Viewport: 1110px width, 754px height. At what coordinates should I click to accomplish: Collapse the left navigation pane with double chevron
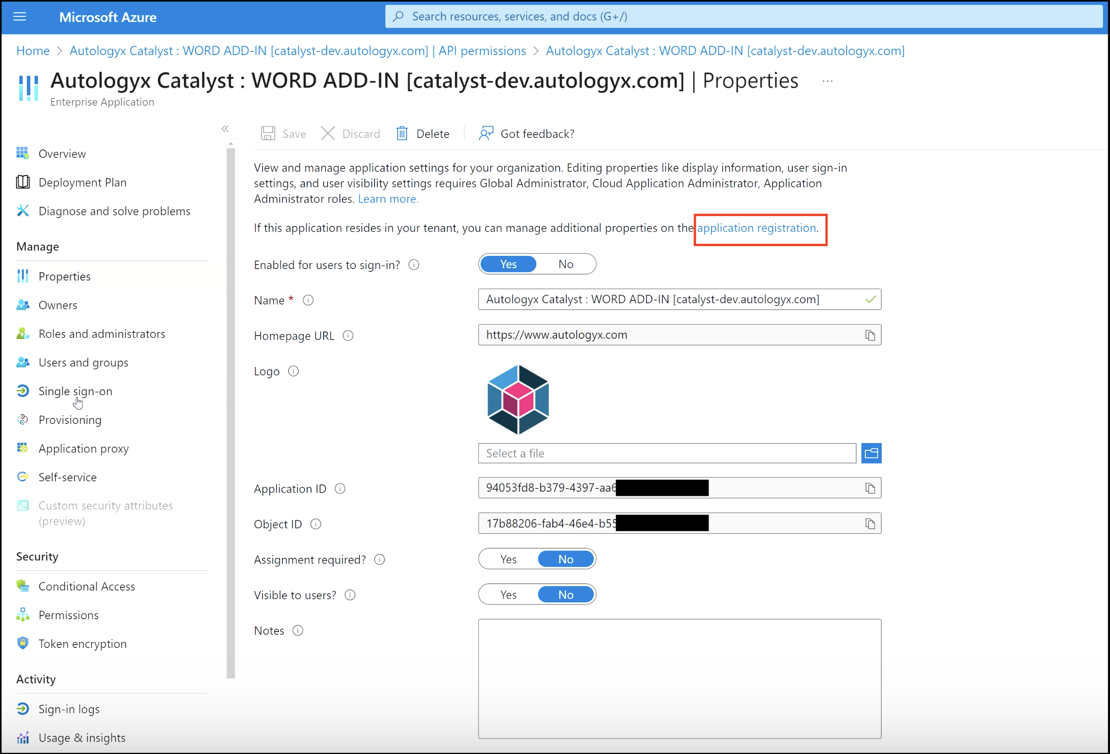pos(225,129)
